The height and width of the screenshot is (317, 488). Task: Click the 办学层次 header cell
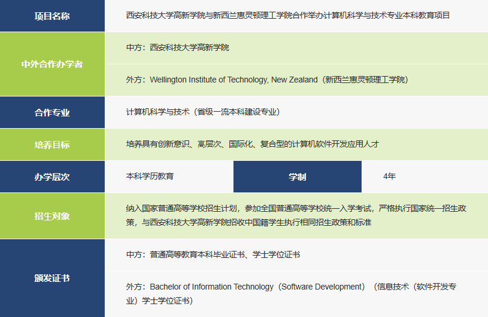[52, 177]
